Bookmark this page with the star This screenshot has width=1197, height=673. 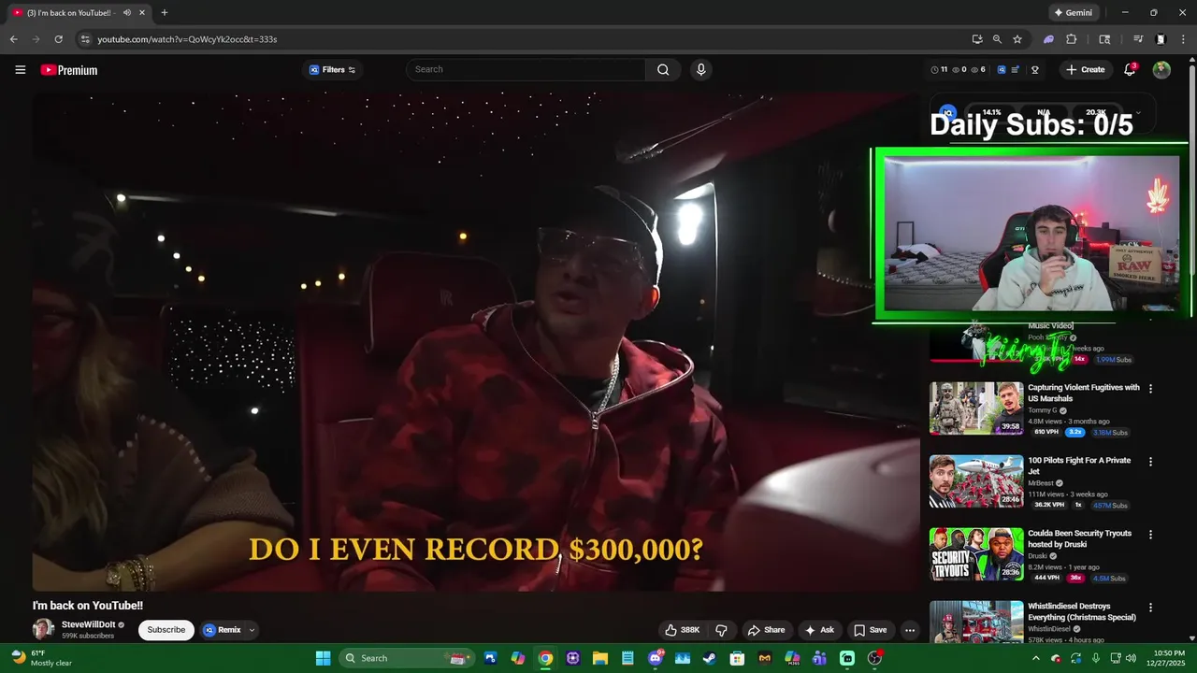pos(1017,39)
